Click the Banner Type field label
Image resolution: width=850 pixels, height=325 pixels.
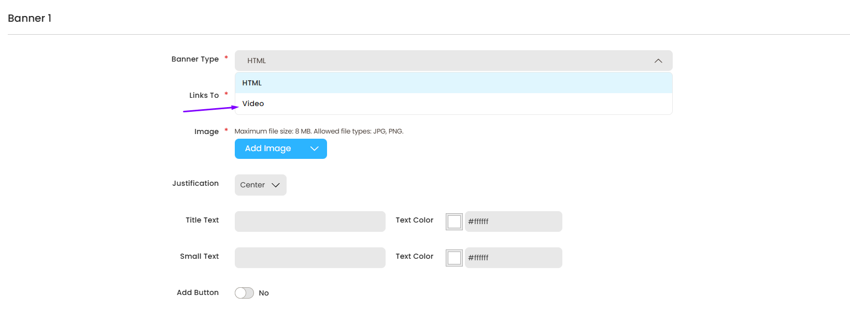[195, 59]
